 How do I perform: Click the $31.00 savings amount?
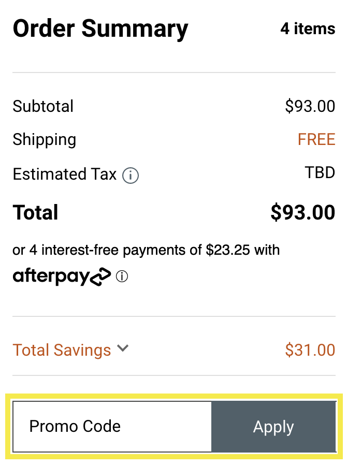[310, 350]
